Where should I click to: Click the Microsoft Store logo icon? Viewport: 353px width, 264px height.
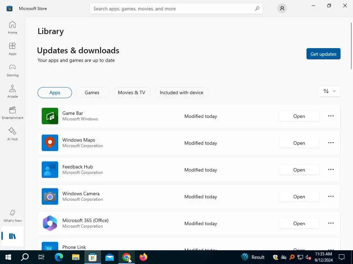coord(9,9)
